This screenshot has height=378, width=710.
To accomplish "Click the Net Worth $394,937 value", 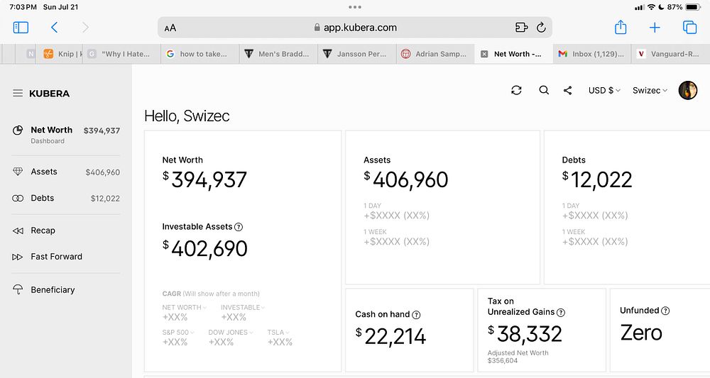I will (204, 180).
